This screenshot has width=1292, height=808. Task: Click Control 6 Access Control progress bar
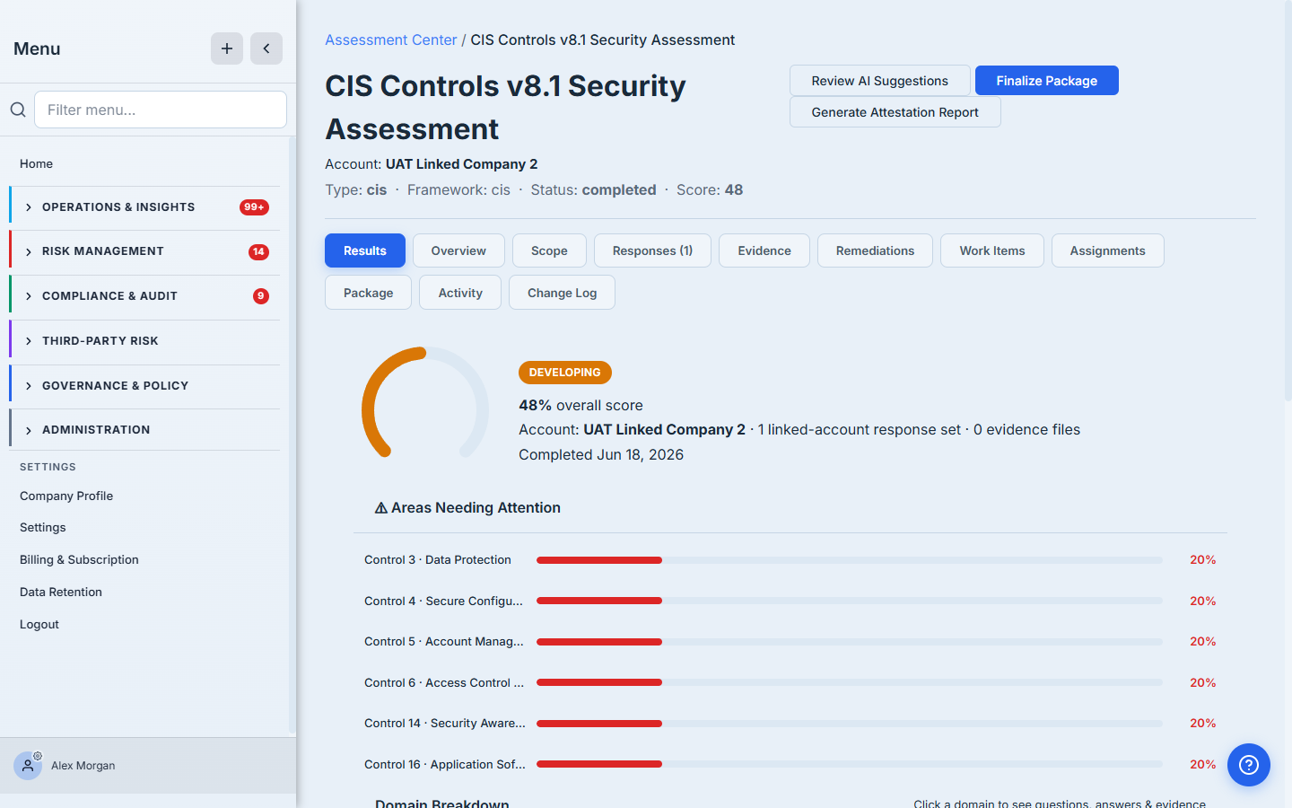[849, 682]
